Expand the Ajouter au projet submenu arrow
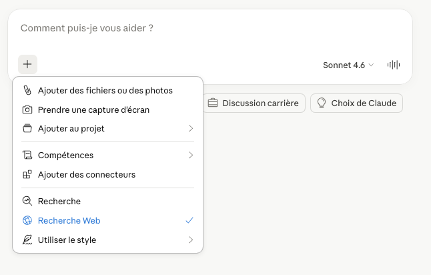431x275 pixels. click(x=191, y=128)
